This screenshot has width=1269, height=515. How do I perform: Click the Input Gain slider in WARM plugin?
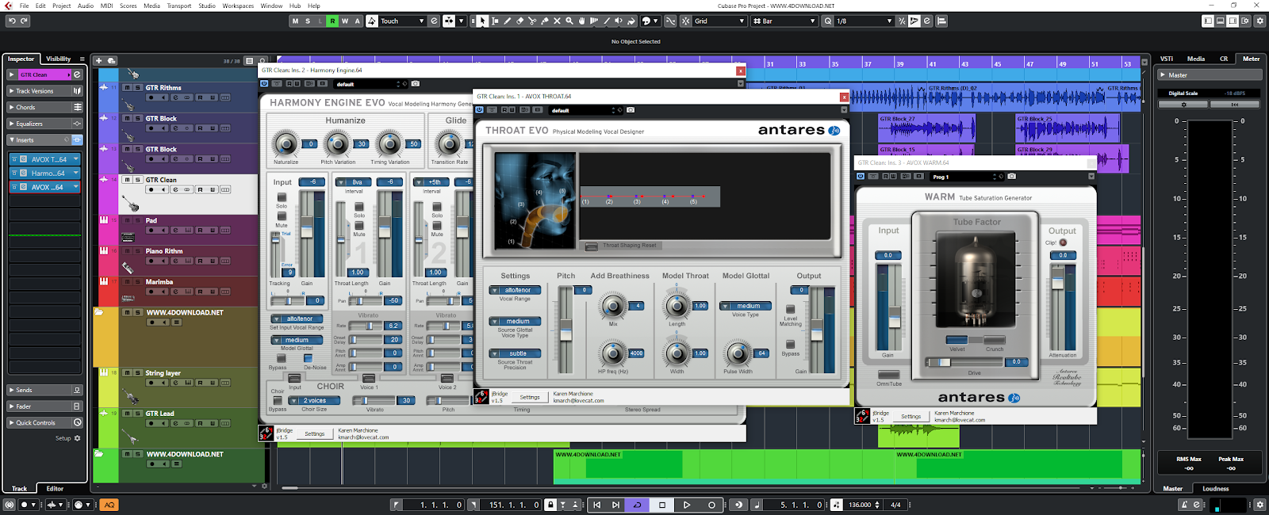[894, 307]
